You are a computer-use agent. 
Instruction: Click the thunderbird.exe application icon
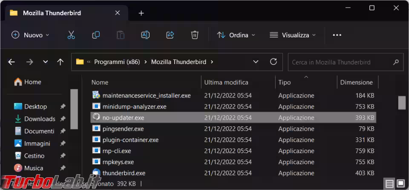click(x=96, y=172)
